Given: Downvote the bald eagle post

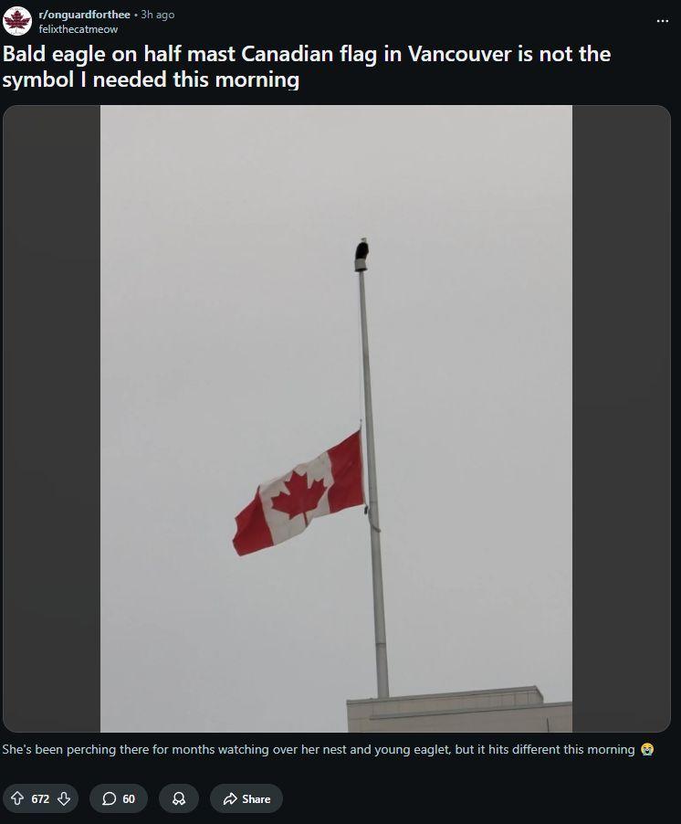Looking at the screenshot, I should 64,798.
